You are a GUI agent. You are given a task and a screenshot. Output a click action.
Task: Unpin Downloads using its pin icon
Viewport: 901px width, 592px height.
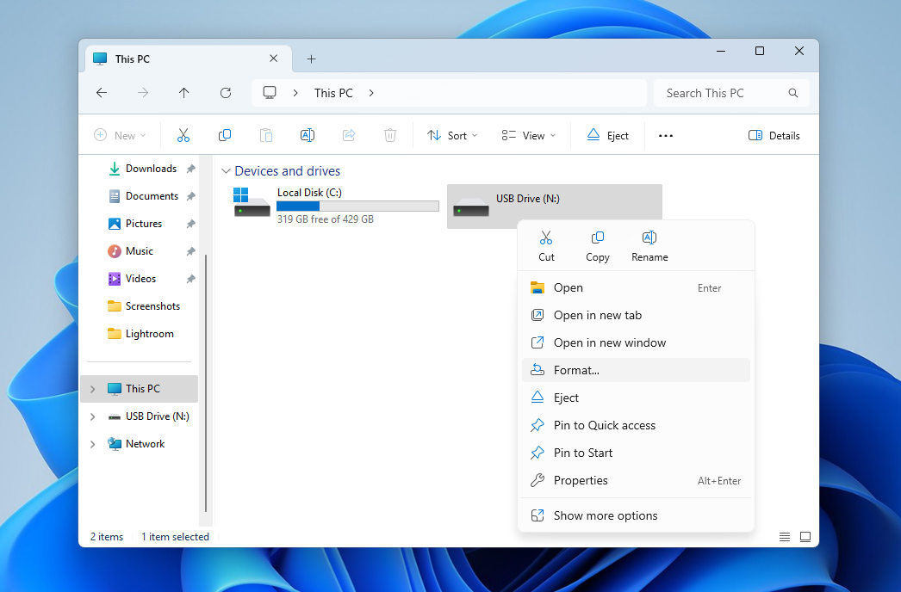[x=190, y=169]
